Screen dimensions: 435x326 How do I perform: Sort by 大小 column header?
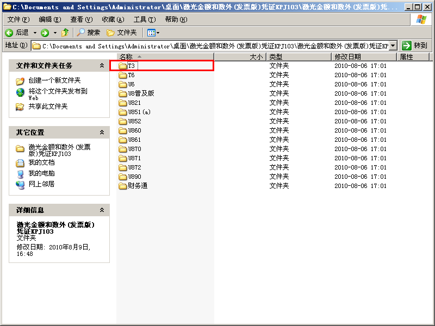240,57
